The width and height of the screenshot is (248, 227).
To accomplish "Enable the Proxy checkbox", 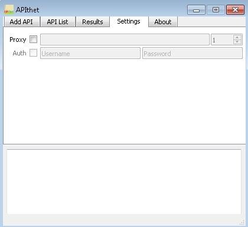I will pos(33,40).
